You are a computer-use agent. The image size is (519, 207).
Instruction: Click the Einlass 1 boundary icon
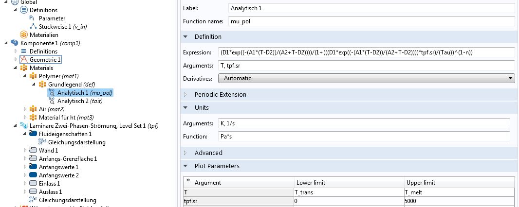click(33, 184)
